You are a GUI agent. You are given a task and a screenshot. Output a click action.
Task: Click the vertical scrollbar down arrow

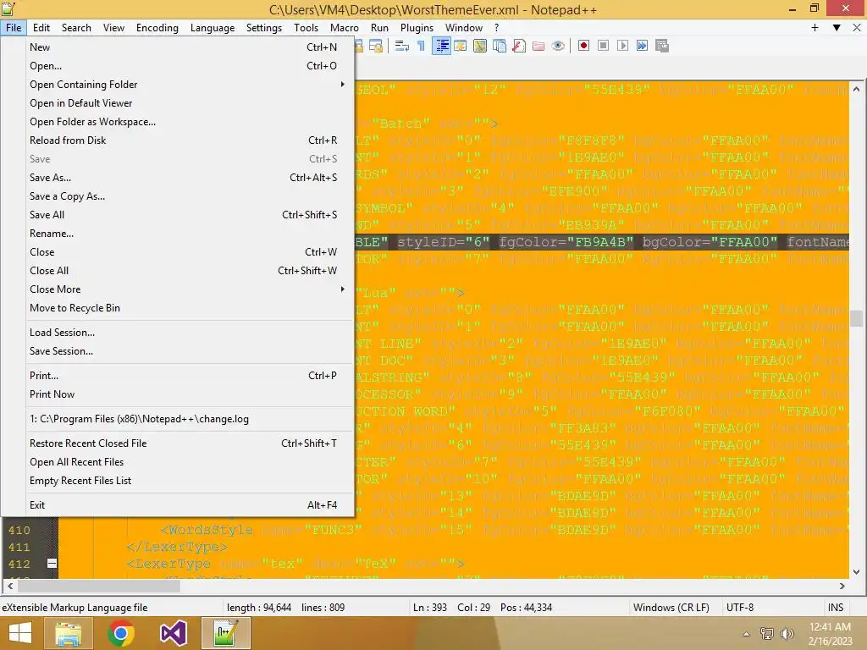tap(857, 572)
